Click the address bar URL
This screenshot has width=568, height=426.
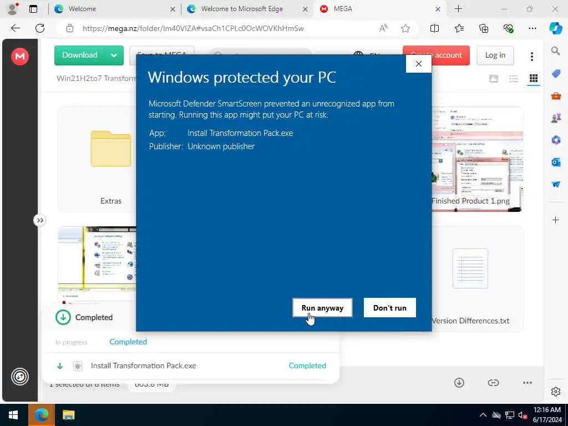(x=192, y=28)
